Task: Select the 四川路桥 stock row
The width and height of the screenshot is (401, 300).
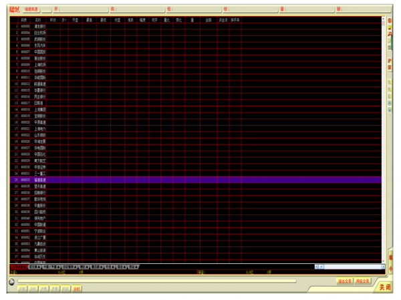Action: tap(196, 212)
